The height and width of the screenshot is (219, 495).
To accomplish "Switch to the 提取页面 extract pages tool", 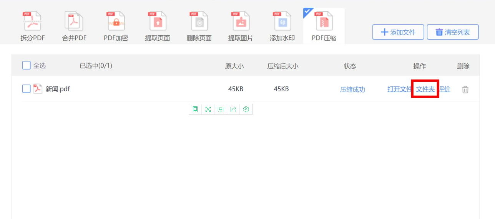I will (x=157, y=27).
